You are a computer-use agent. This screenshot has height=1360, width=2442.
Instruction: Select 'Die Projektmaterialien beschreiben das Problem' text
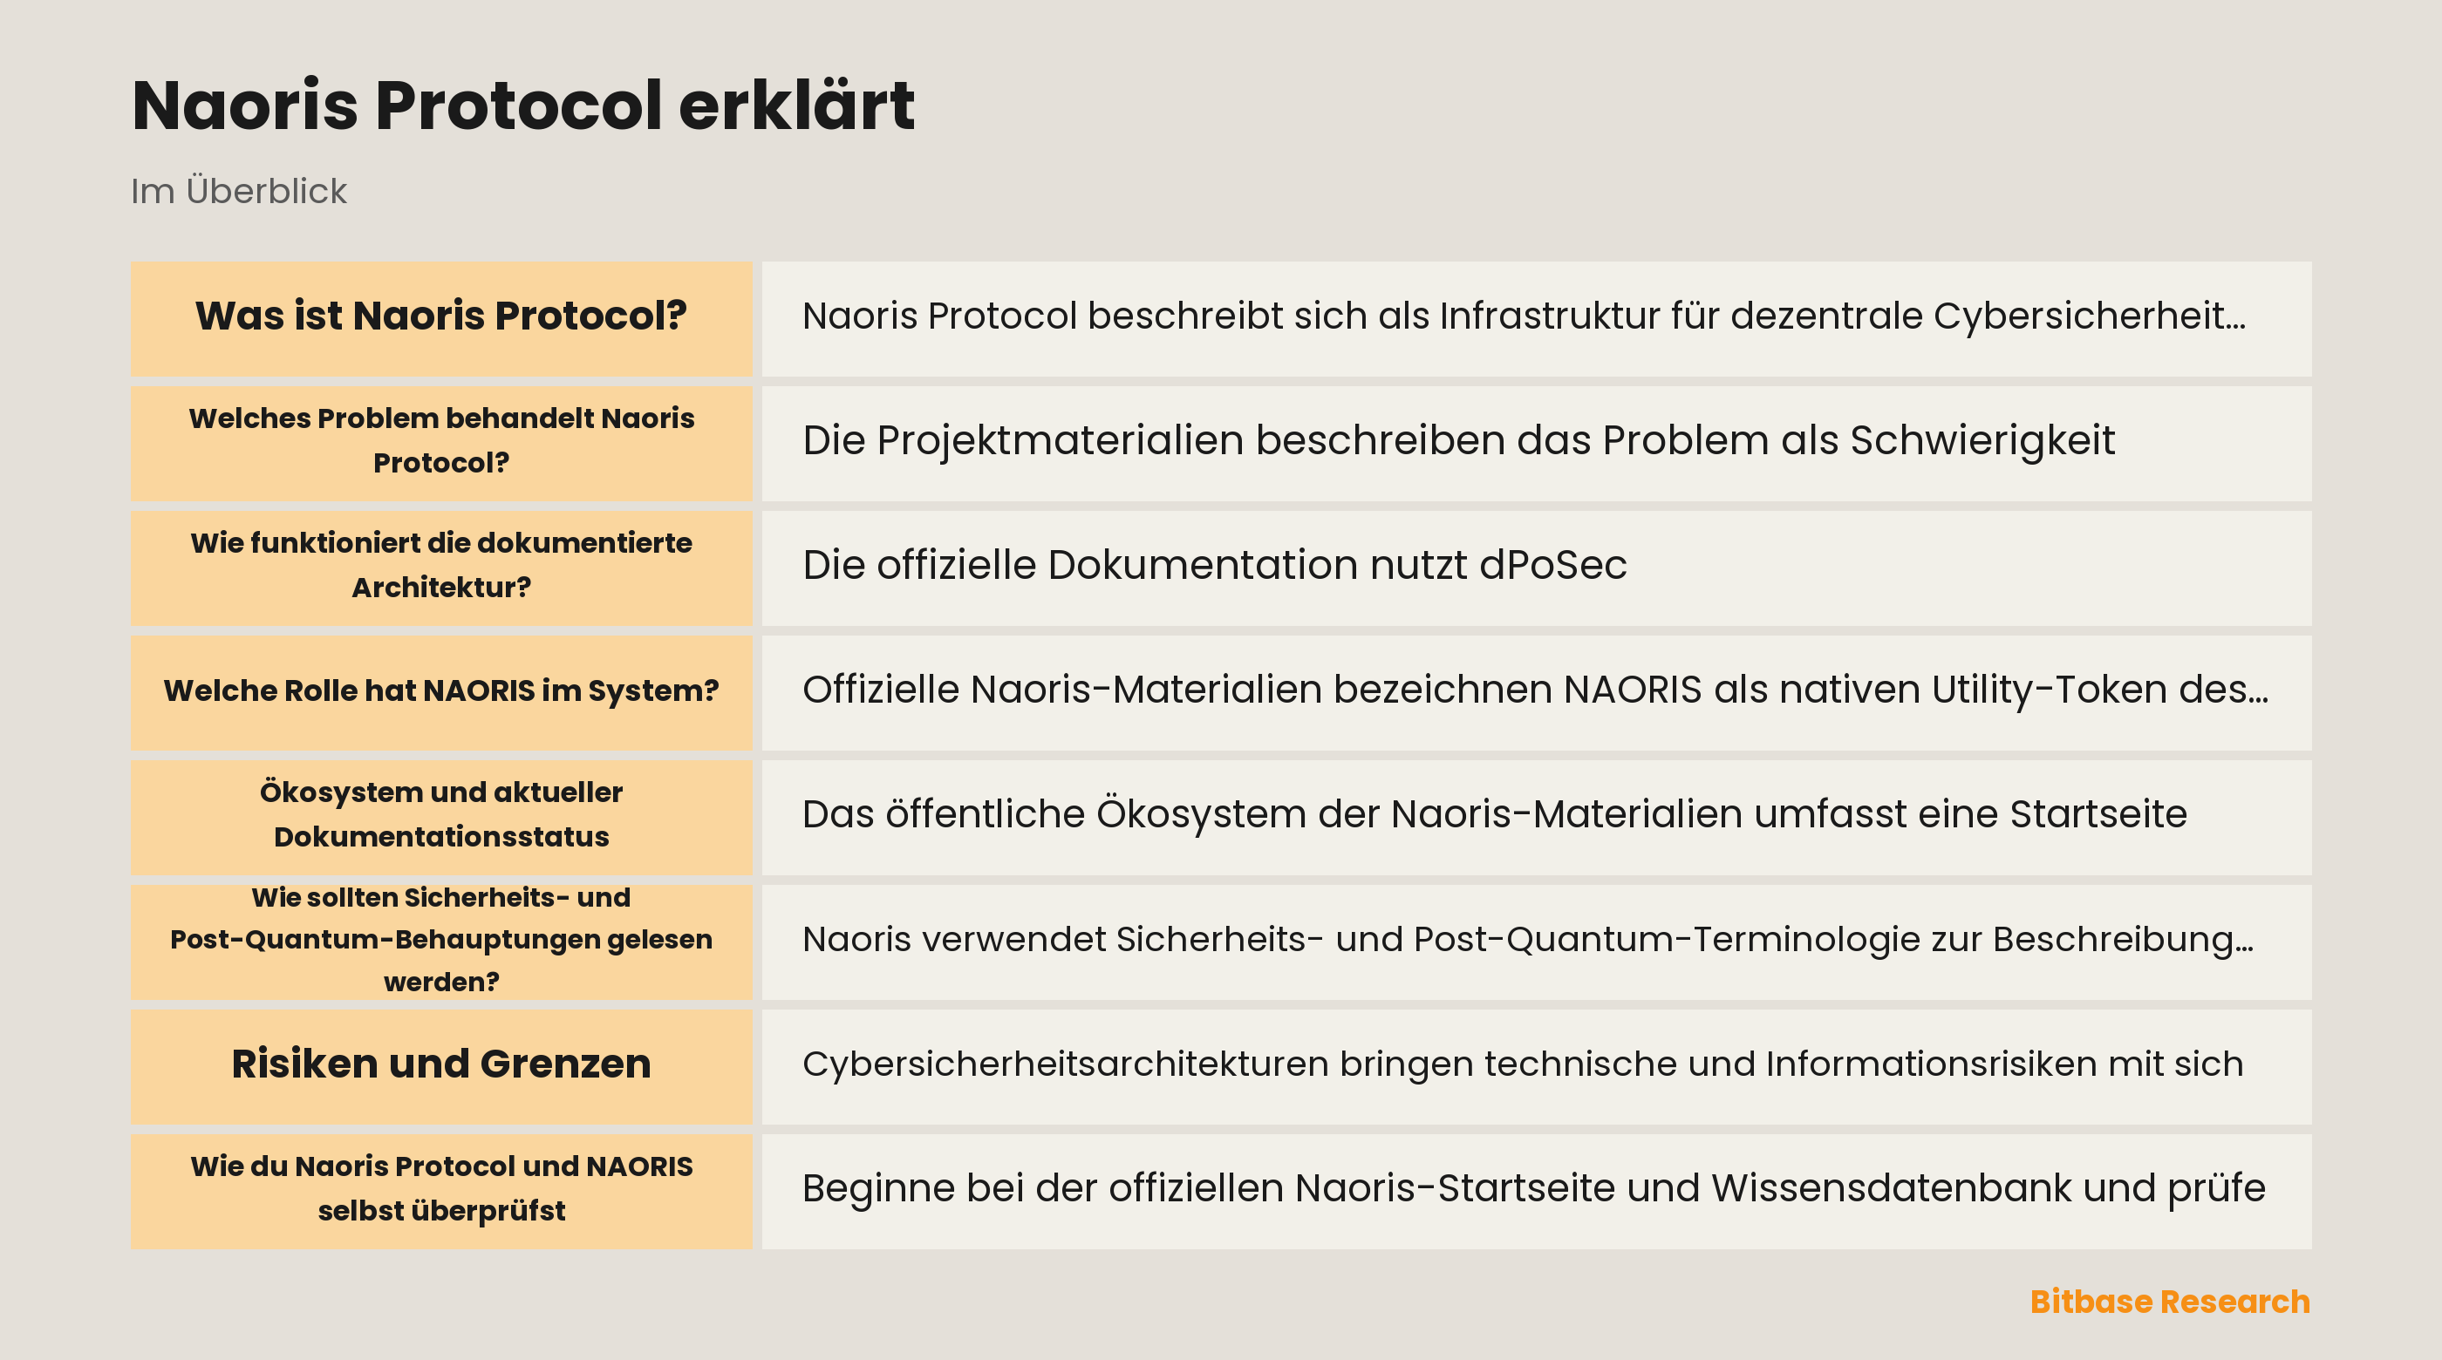[1286, 441]
